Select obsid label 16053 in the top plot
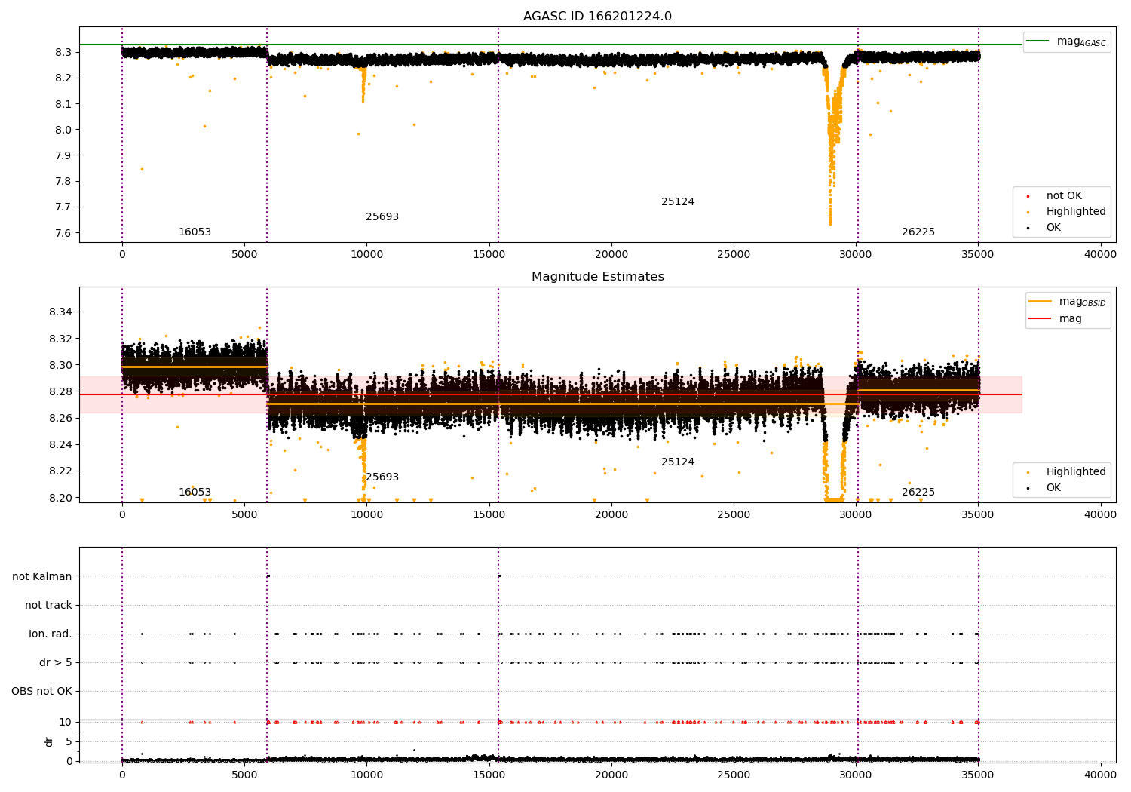The width and height of the screenshot is (1131, 792). 195,232
